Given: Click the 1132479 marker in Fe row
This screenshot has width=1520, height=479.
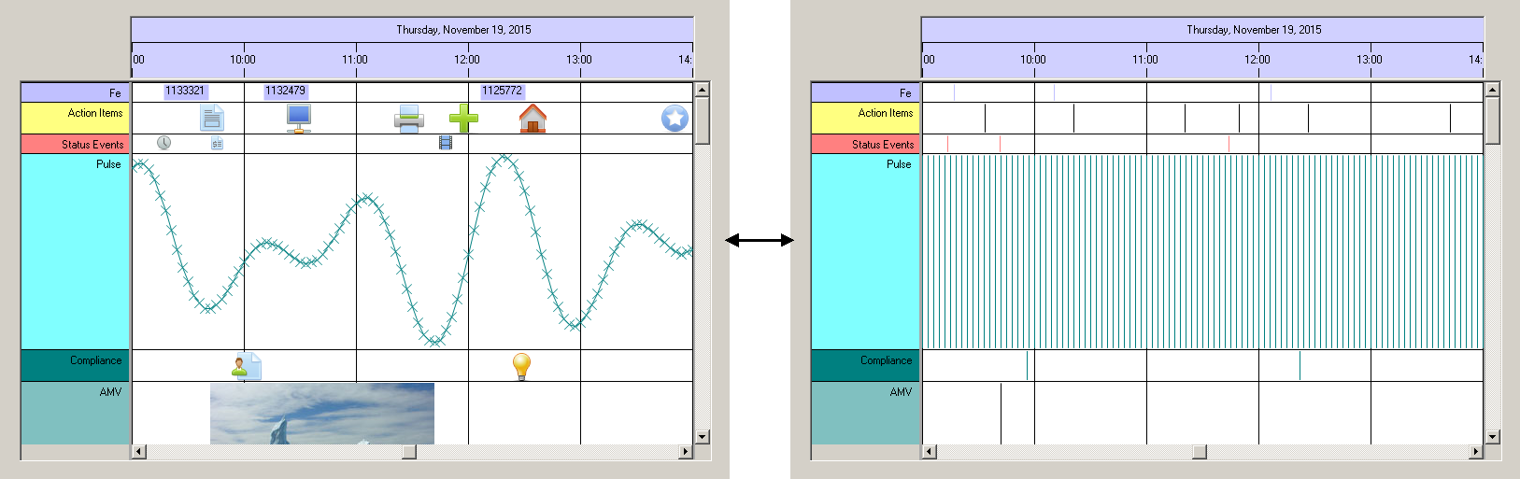Looking at the screenshot, I should click(x=285, y=91).
